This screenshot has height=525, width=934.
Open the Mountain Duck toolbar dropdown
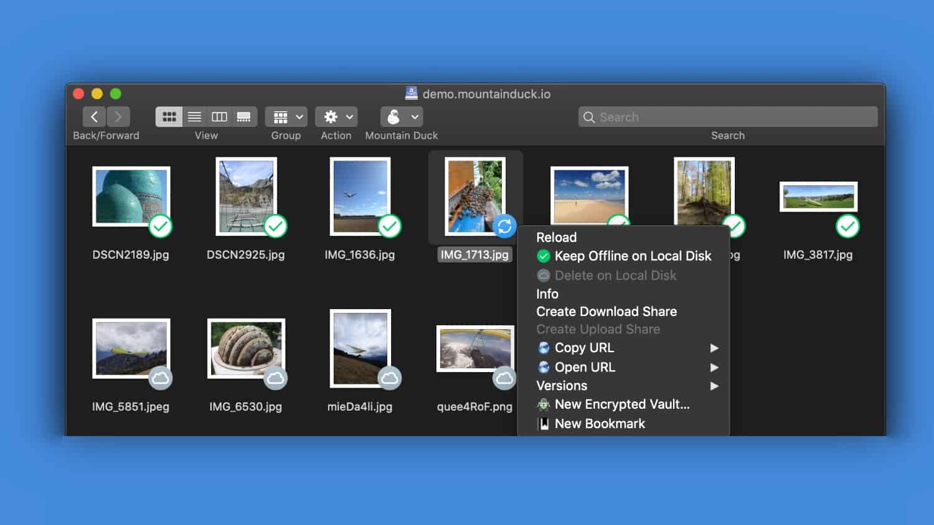(402, 117)
